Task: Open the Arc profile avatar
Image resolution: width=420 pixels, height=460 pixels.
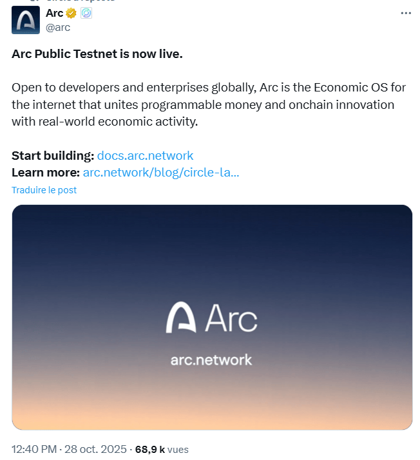Action: 26,21
